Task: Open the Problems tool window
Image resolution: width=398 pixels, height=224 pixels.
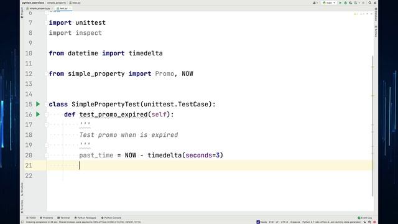Action: pos(47,218)
